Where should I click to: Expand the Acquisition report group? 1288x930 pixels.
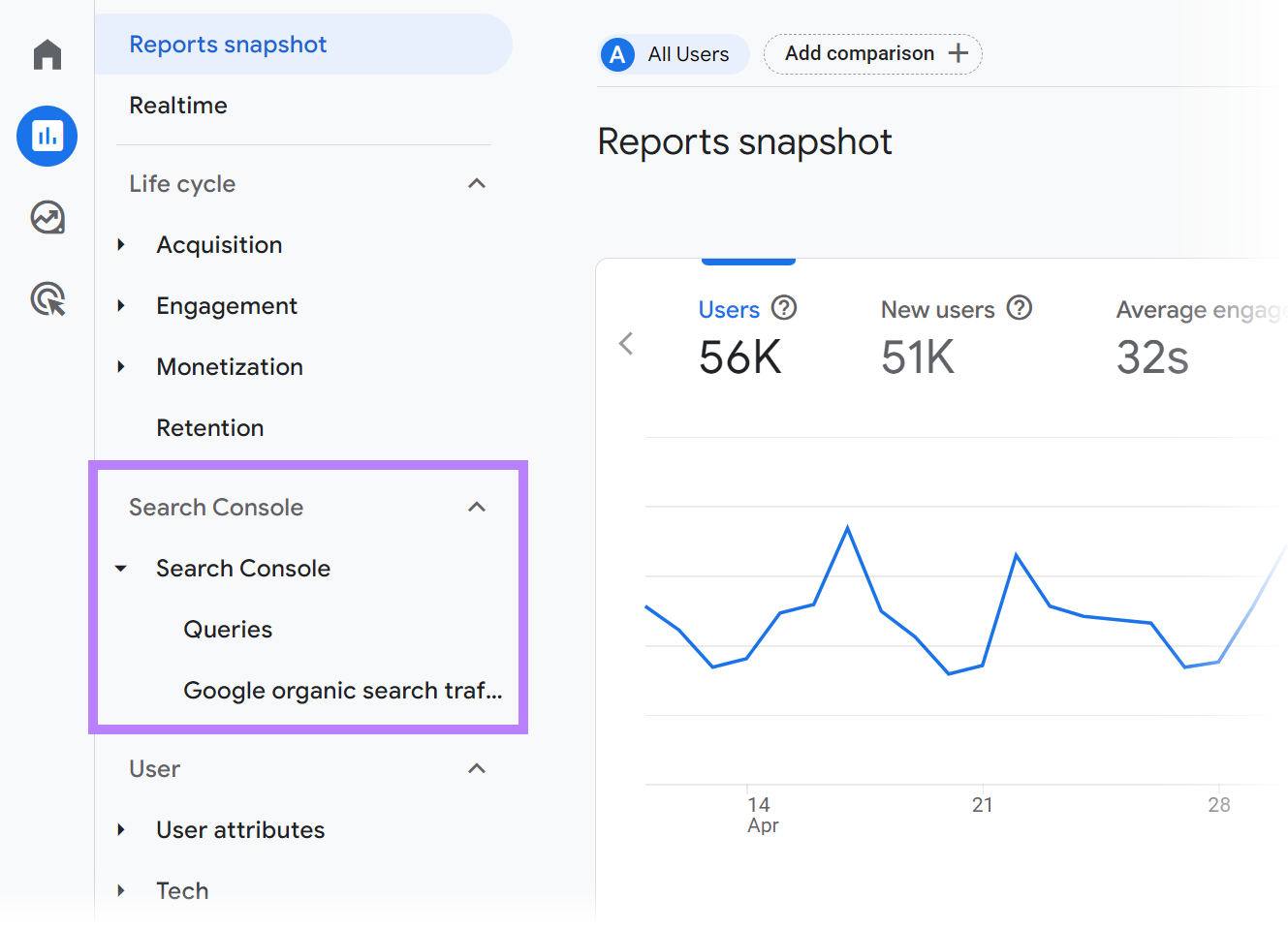[121, 245]
